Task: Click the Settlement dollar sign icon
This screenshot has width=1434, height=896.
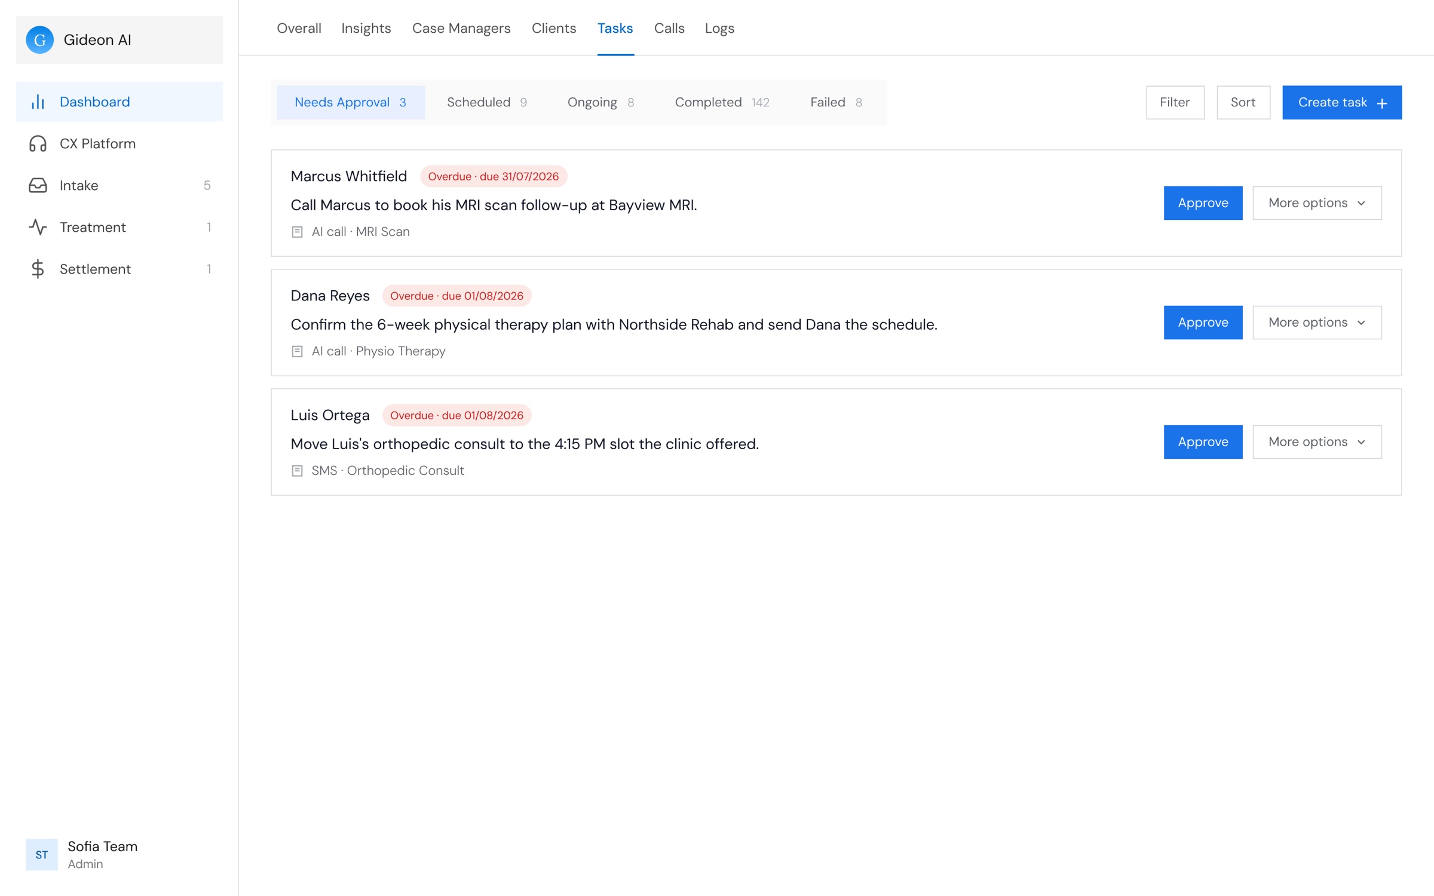Action: pyautogui.click(x=38, y=269)
